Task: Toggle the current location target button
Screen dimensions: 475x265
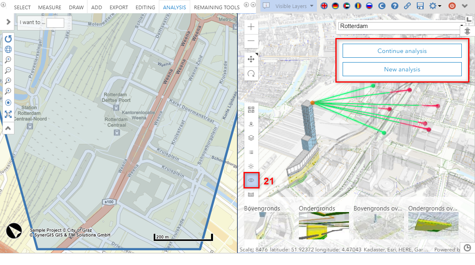Action: (8, 102)
